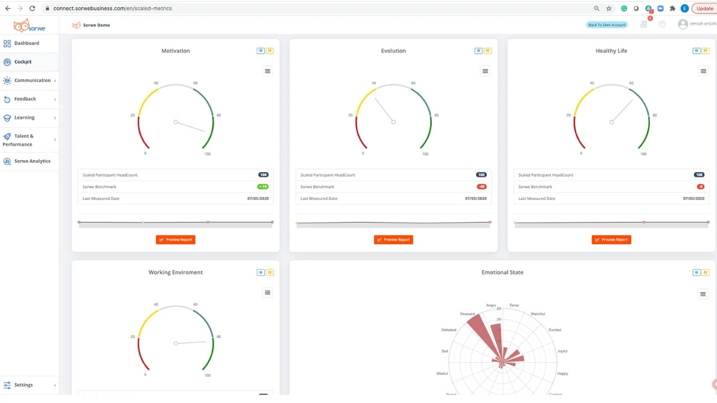Click the Chrome Update button
Screen dimensions: 717x403
[705, 8]
